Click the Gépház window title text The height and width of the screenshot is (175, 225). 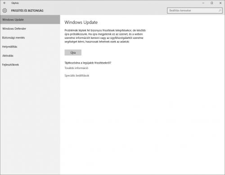pyautogui.click(x=15, y=3)
